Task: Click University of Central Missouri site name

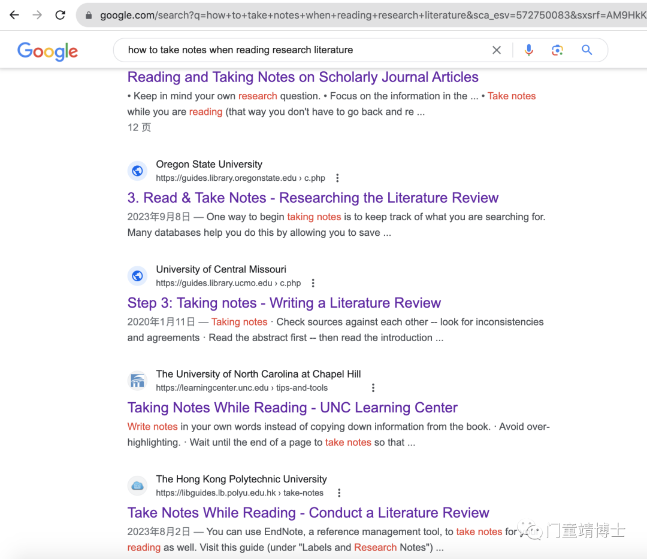Action: point(220,269)
